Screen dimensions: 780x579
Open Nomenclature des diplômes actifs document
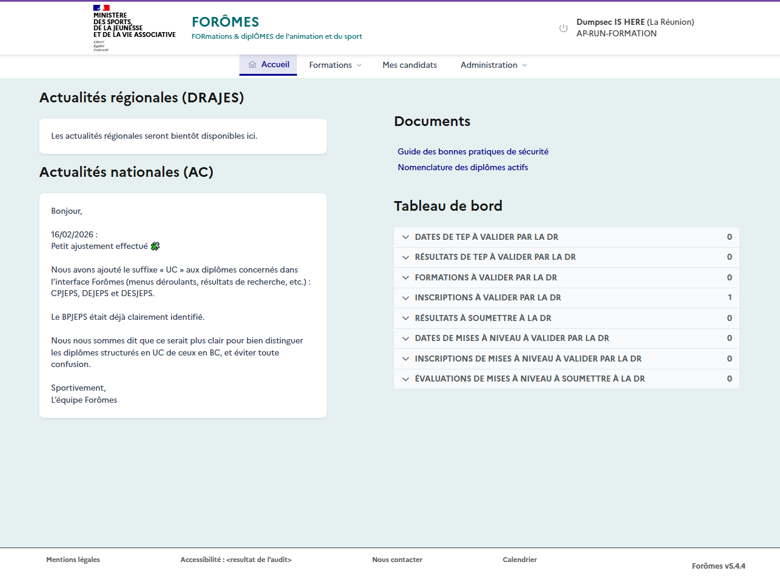click(462, 168)
